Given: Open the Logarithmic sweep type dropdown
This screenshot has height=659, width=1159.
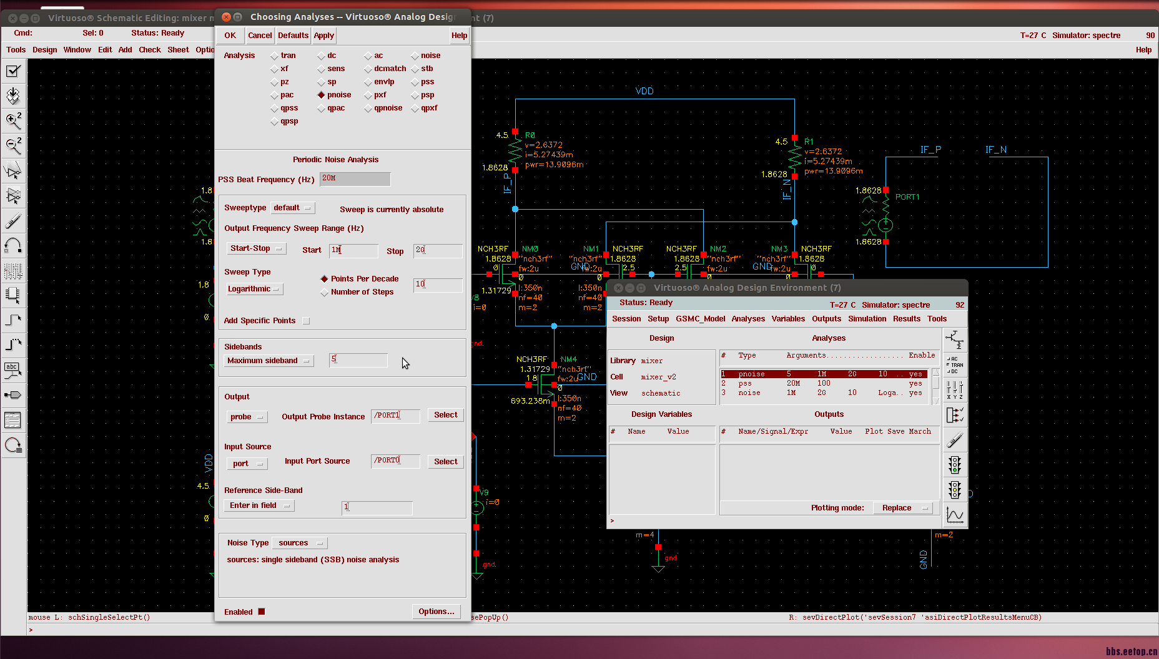Looking at the screenshot, I should click(254, 289).
